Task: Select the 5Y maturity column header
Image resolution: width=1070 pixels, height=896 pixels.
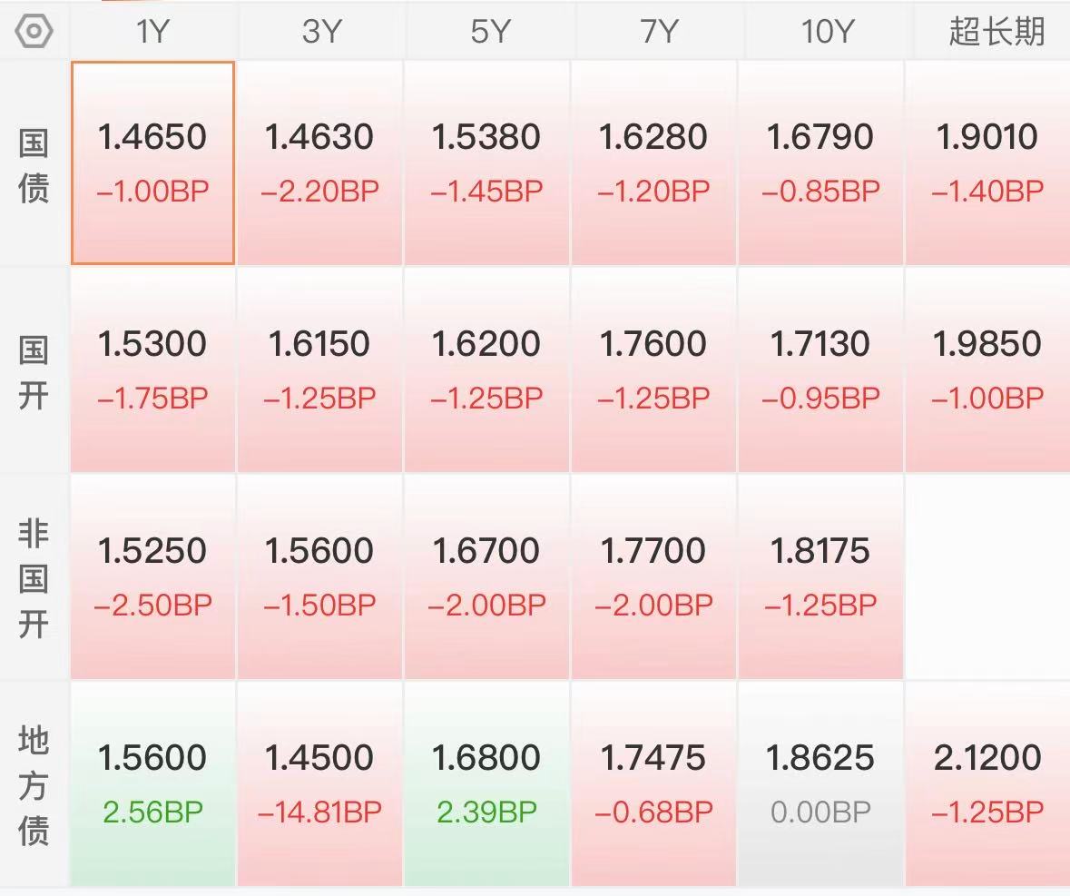Action: point(489,32)
